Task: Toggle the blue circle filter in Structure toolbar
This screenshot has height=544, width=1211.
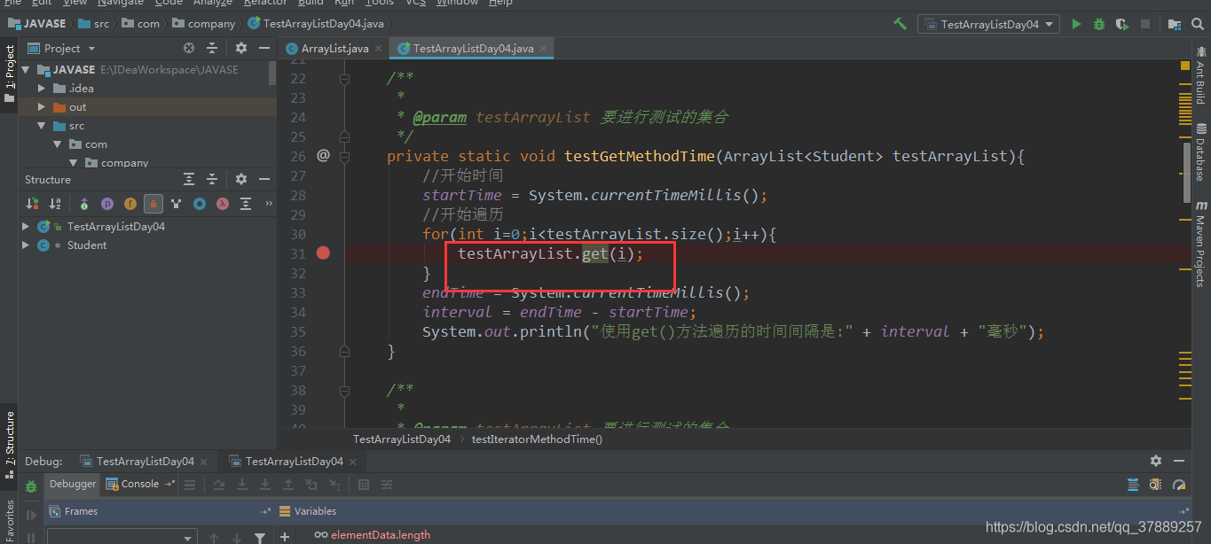Action: coord(200,204)
